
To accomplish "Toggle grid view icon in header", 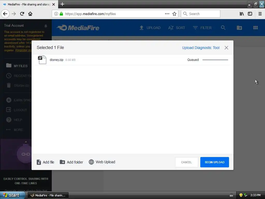I will click(255, 27).
